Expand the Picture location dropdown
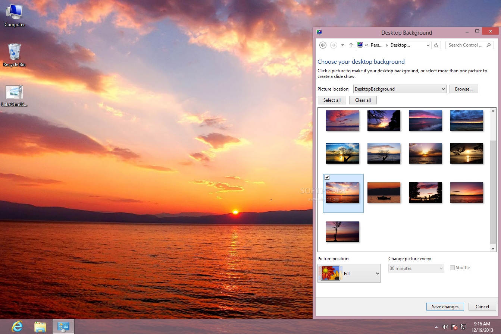Image resolution: width=501 pixels, height=334 pixels. (443, 89)
